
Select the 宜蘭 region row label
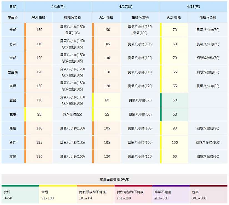click(x=13, y=100)
